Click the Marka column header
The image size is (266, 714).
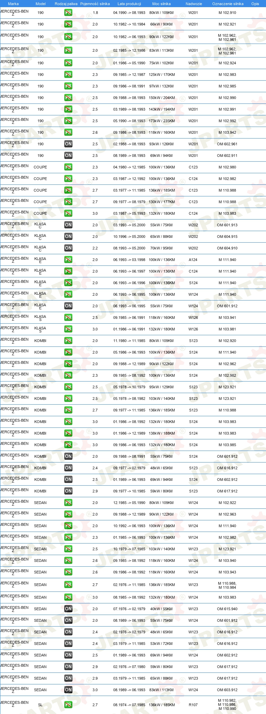pos(13,4)
